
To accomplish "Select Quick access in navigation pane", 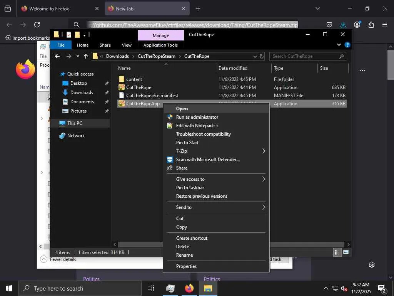I will point(80,74).
